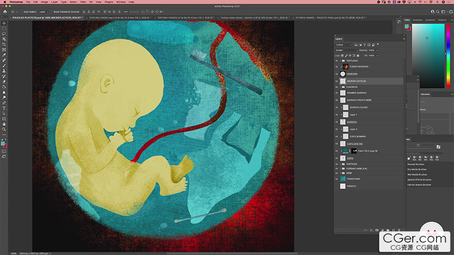Select the Move tool in the toolbox
The width and height of the screenshot is (454, 255).
[4, 23]
